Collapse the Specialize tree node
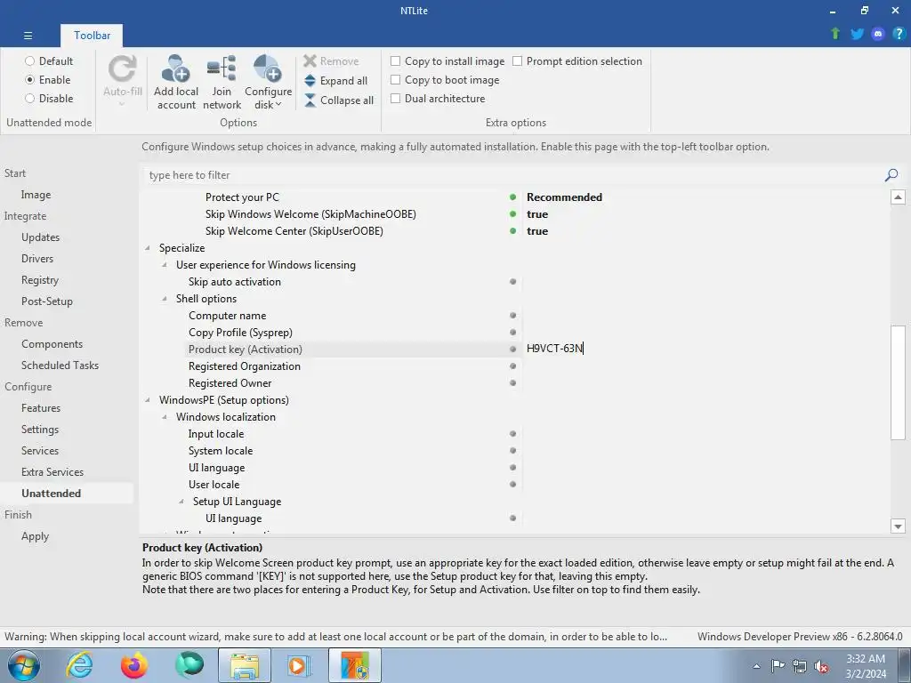 (148, 248)
